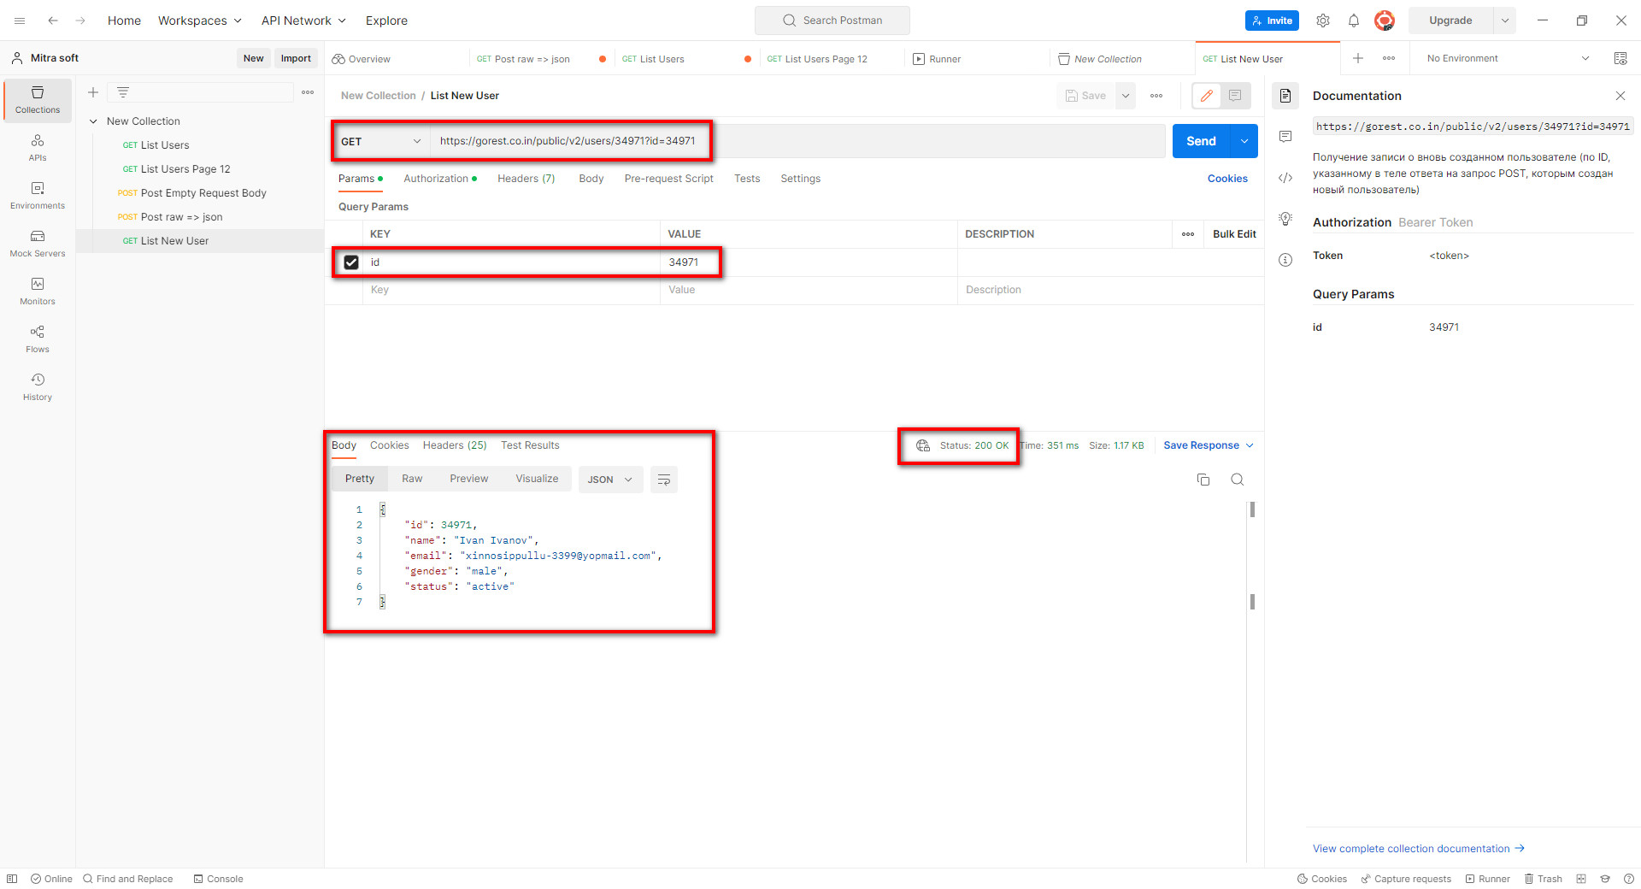Open the JSON format dropdown
The width and height of the screenshot is (1641, 889).
[x=610, y=480]
